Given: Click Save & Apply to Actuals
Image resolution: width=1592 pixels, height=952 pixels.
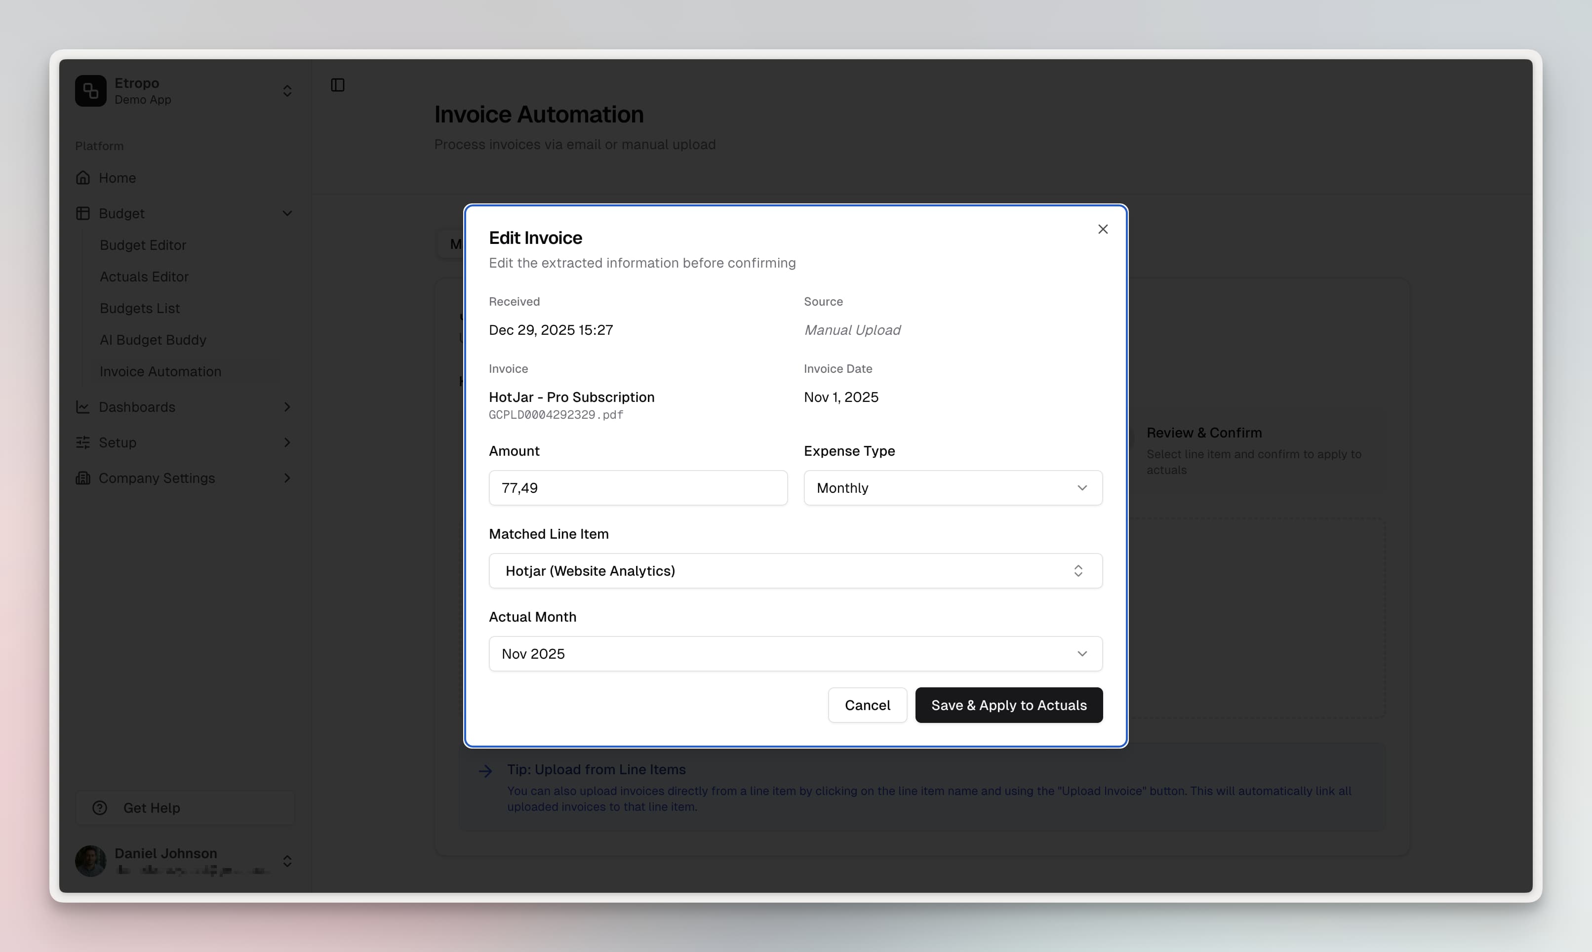Looking at the screenshot, I should tap(1008, 705).
